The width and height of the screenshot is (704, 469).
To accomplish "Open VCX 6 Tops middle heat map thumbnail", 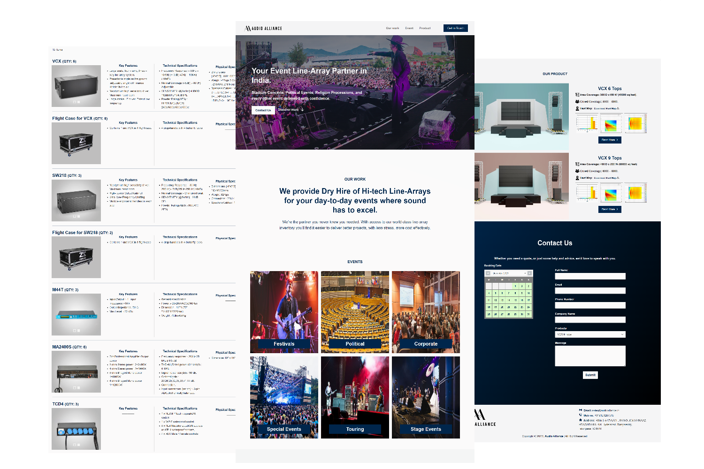I will pos(611,123).
